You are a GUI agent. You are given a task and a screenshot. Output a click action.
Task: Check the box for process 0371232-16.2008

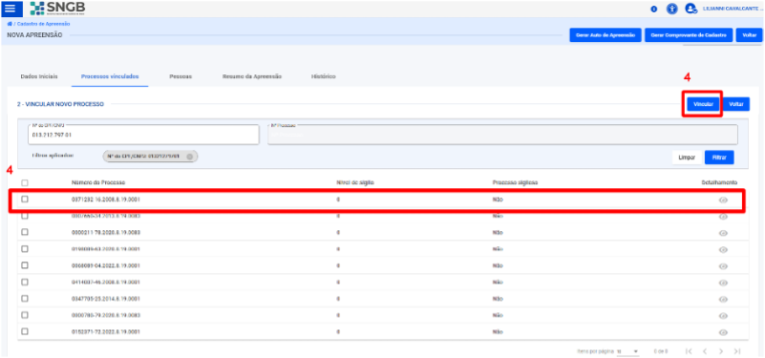tap(25, 199)
